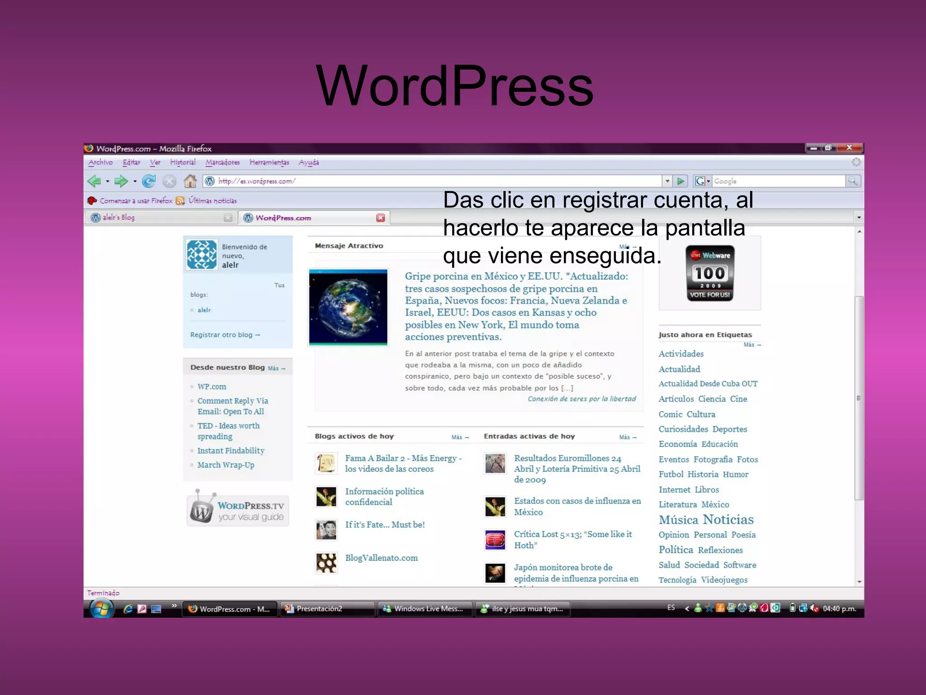The width and height of the screenshot is (926, 695).
Task: Open the Marcadores menu
Action: (x=222, y=162)
